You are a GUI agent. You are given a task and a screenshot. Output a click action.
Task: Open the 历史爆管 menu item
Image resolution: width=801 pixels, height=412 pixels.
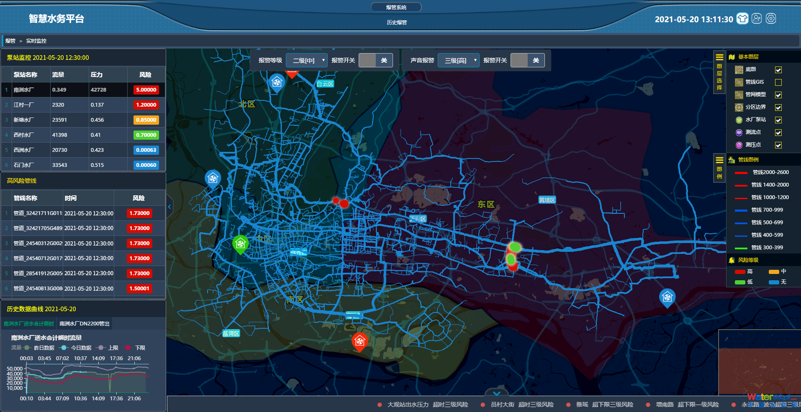pos(396,23)
